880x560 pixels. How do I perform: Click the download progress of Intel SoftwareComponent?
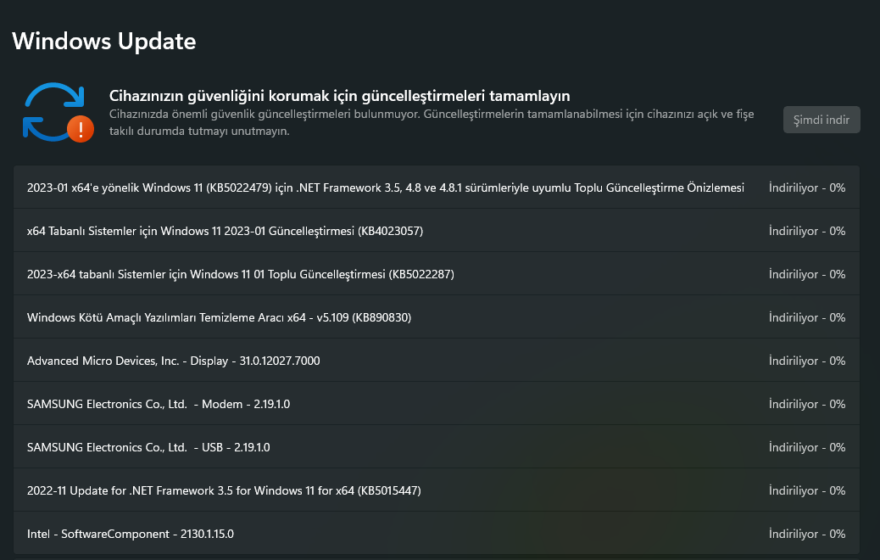pyautogui.click(x=806, y=534)
